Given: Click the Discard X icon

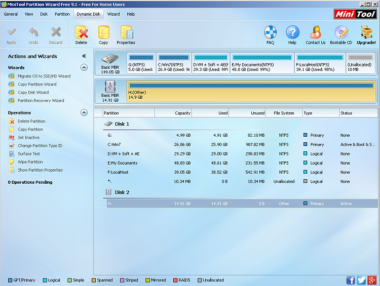Looking at the screenshot, I should click(56, 32).
